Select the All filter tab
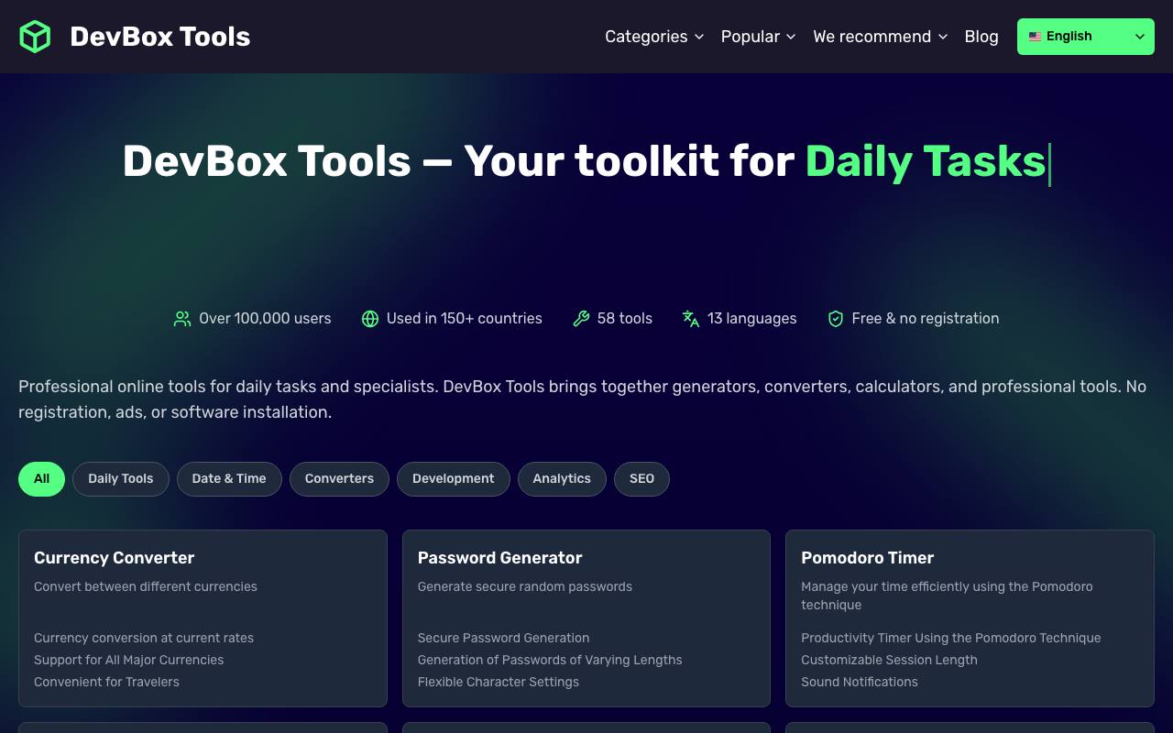This screenshot has height=733, width=1173. click(41, 478)
